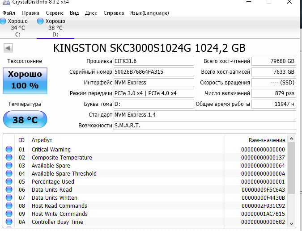Click the blue status circle for drive C:
Screen dimensions: 302x231
coord(3,21)
